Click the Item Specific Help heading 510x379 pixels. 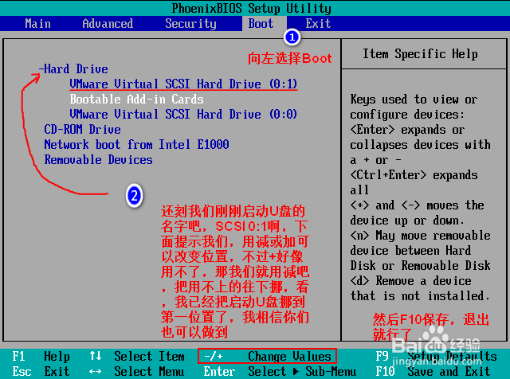tap(420, 54)
